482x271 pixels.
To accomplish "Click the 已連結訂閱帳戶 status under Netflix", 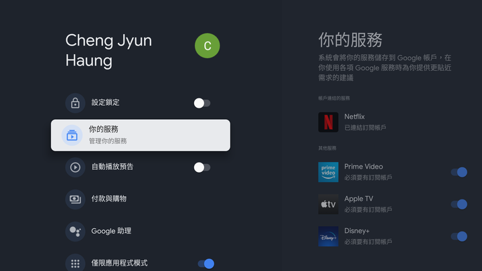I will [x=366, y=128].
